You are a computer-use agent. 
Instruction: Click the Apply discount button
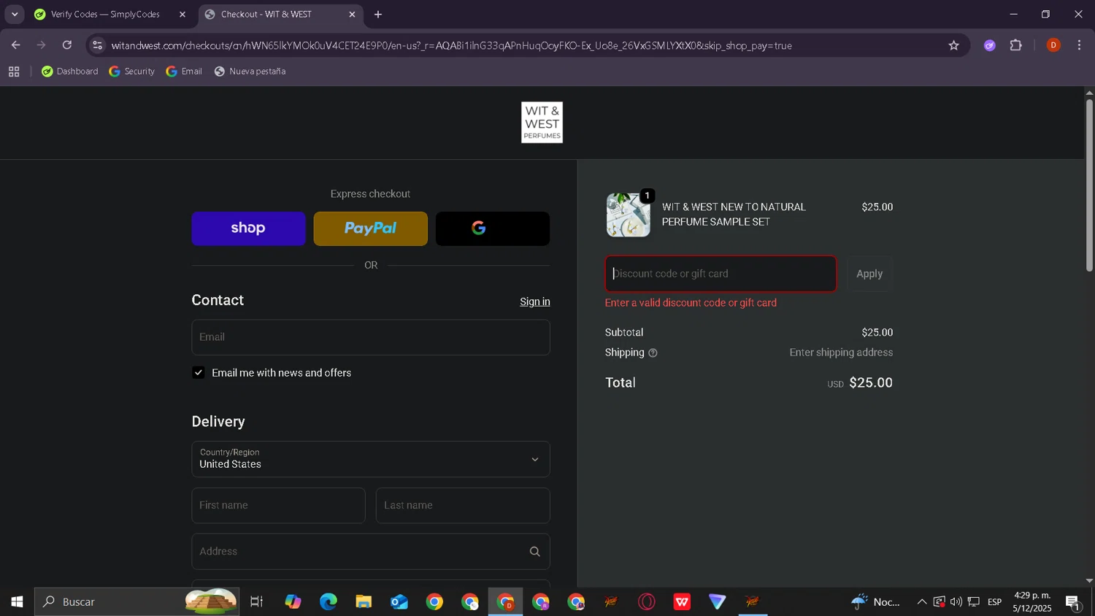pyautogui.click(x=869, y=274)
